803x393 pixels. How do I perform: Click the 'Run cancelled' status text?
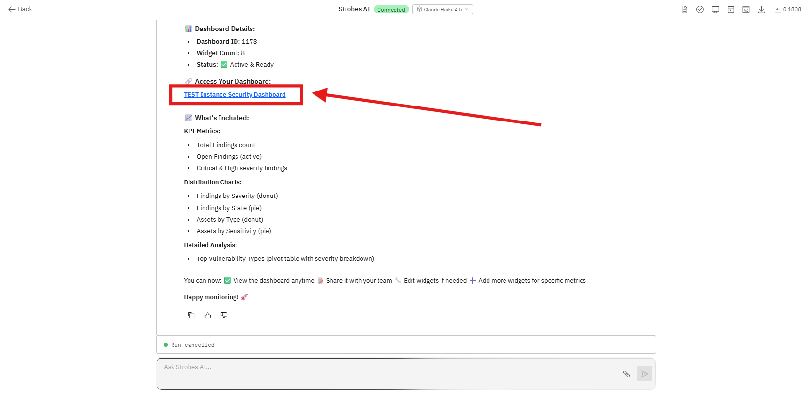pyautogui.click(x=192, y=345)
